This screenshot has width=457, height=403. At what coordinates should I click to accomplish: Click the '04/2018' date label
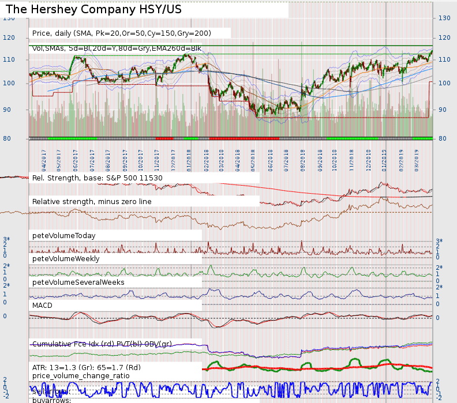pos(238,160)
